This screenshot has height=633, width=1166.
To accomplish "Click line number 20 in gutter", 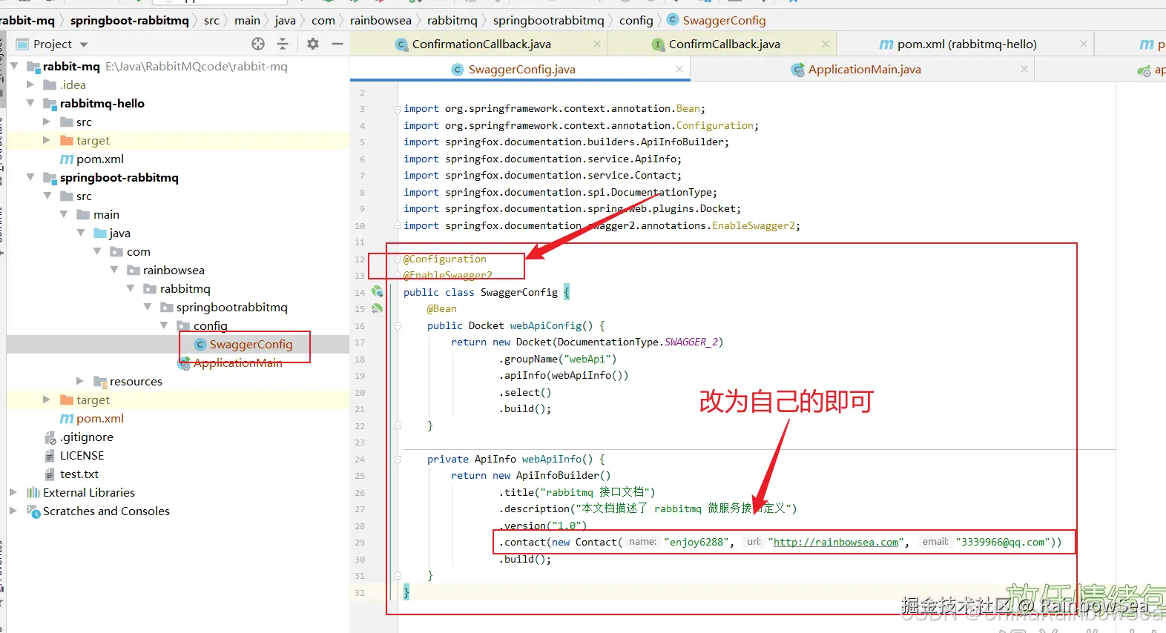I will coord(360,392).
